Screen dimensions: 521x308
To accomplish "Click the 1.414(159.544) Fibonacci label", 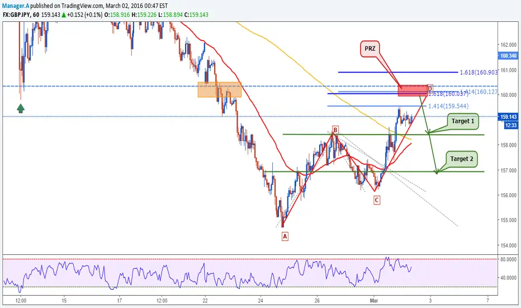I will (x=448, y=106).
